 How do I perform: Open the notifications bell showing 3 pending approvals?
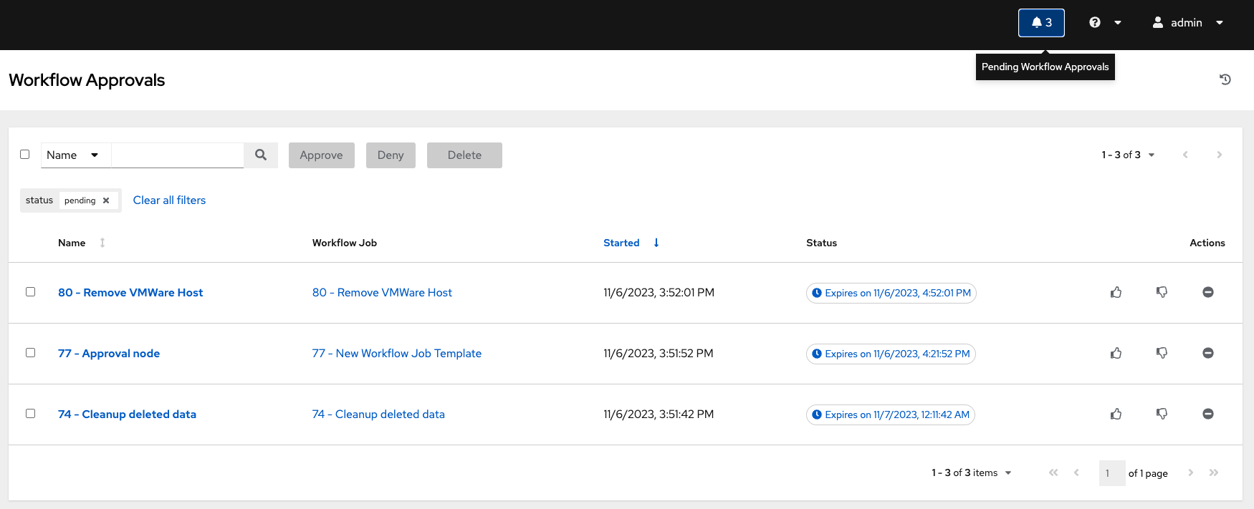[x=1040, y=23]
